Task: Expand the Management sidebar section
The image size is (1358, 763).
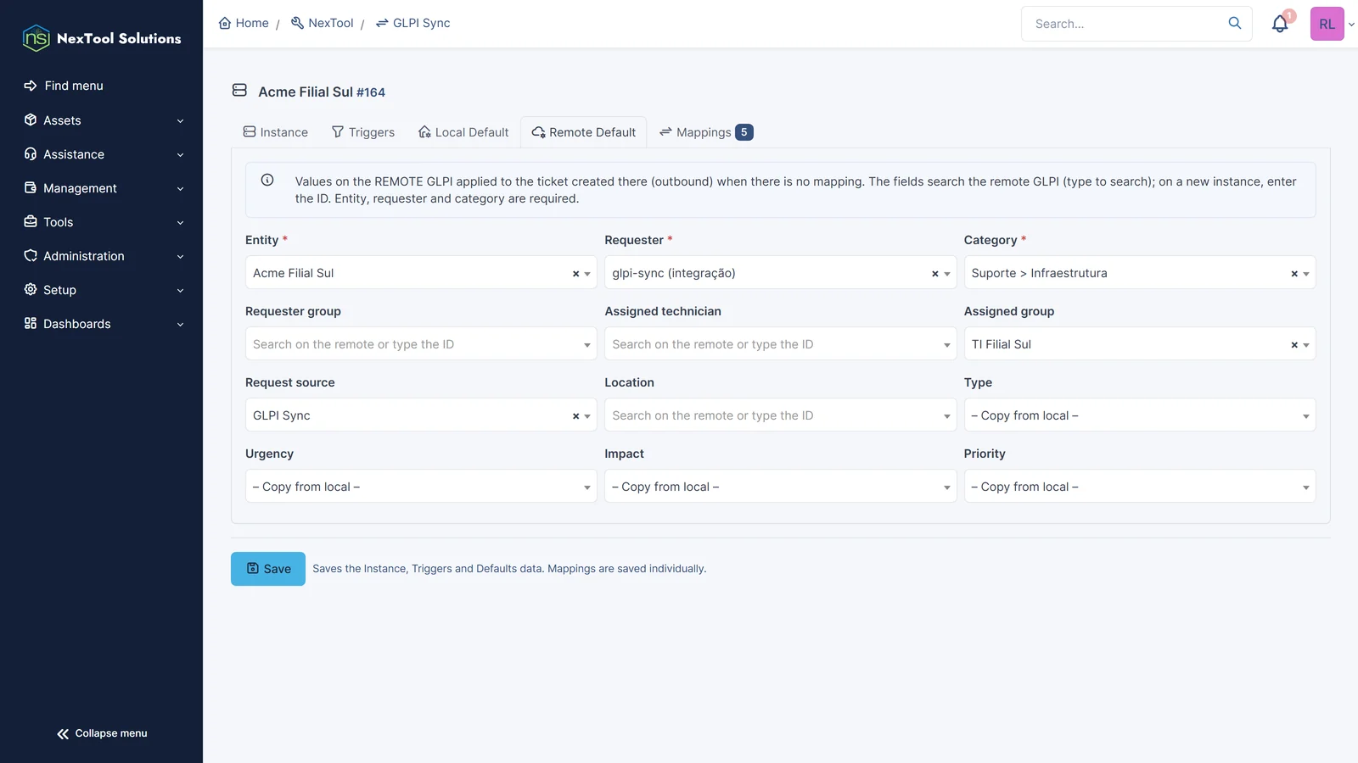Action: [102, 188]
